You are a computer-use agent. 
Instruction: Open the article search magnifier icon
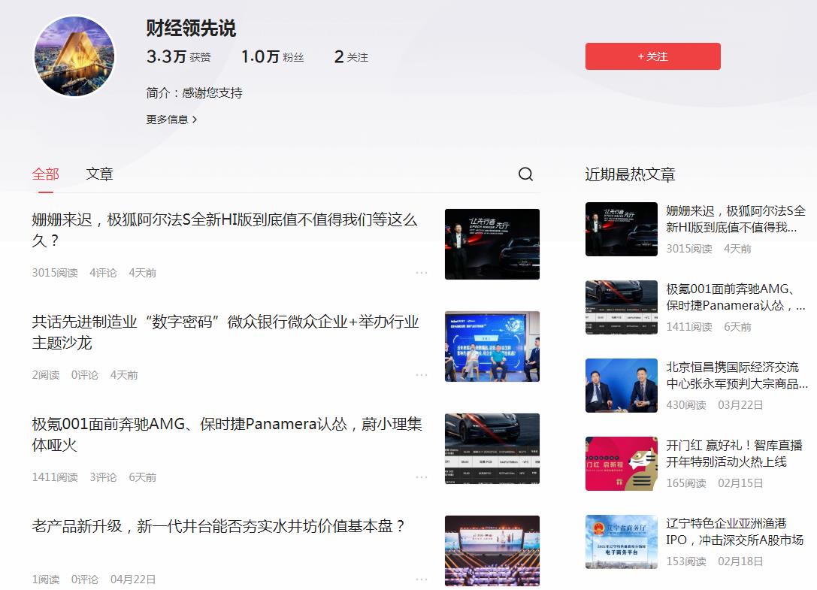click(x=525, y=174)
